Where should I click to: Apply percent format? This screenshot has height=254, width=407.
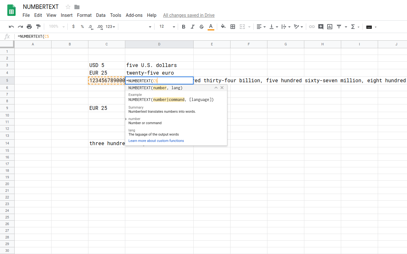click(x=82, y=27)
